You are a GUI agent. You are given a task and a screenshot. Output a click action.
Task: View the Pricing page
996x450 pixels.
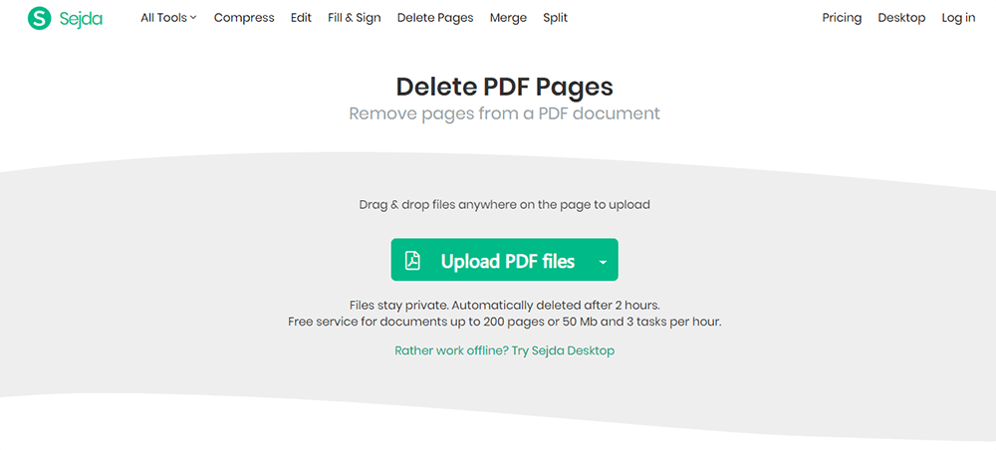point(842,18)
